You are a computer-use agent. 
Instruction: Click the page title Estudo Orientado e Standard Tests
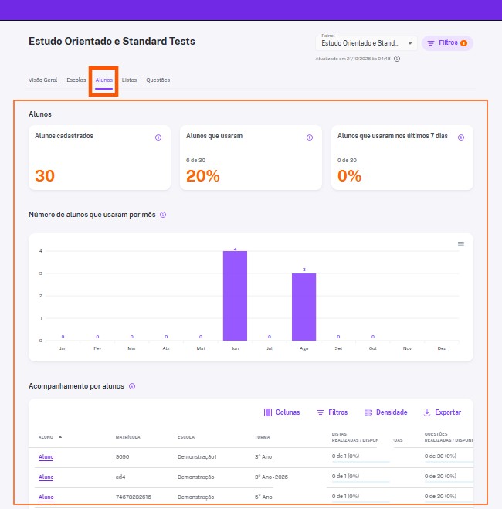(112, 41)
